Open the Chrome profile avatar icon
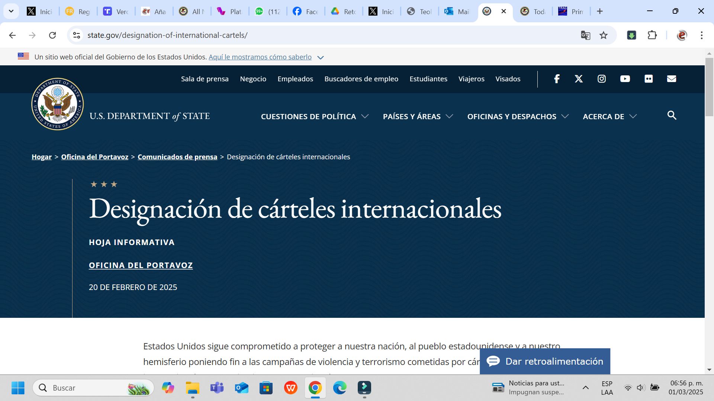 click(682, 35)
